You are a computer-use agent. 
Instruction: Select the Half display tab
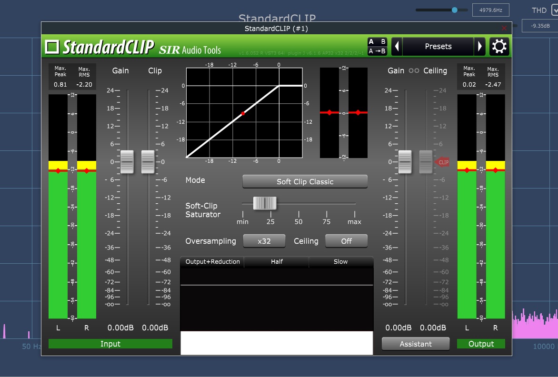tap(277, 261)
